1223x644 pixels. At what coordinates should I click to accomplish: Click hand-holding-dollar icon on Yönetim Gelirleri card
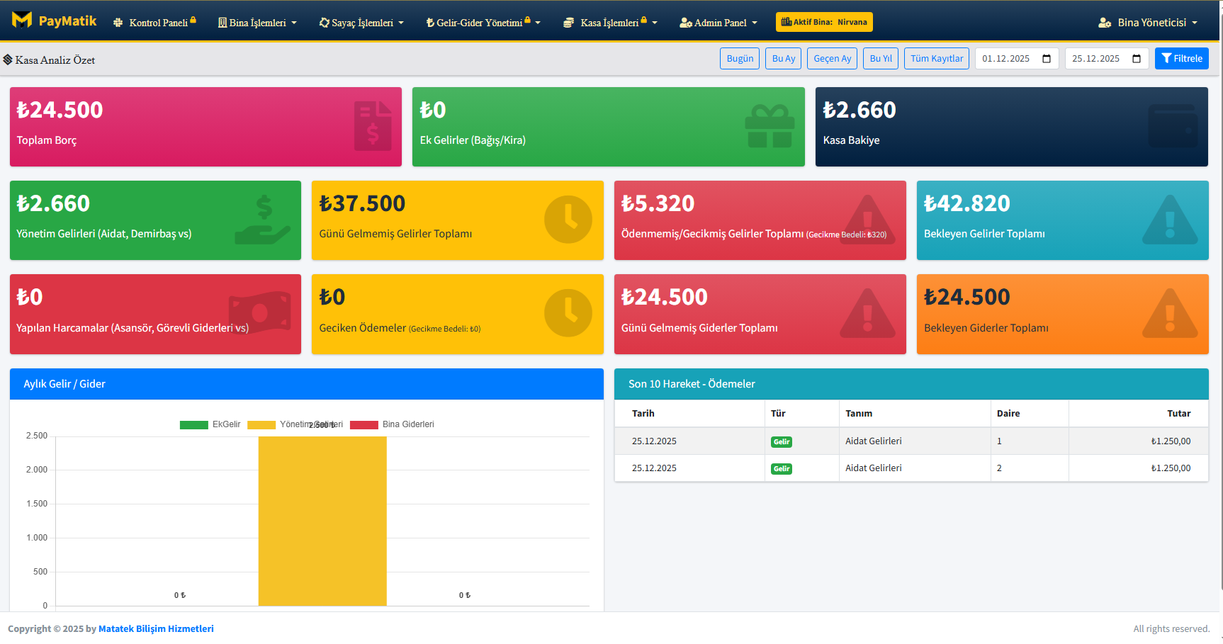tap(263, 220)
